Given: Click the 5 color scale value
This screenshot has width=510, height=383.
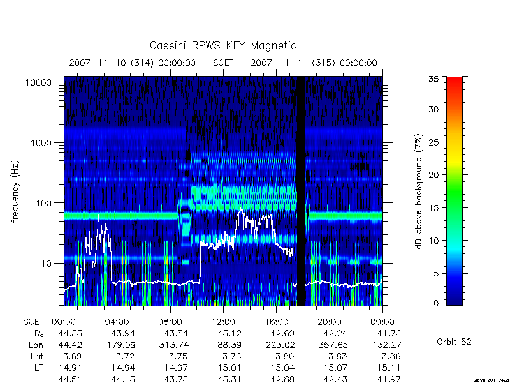Looking at the screenshot, I should click(x=437, y=273).
